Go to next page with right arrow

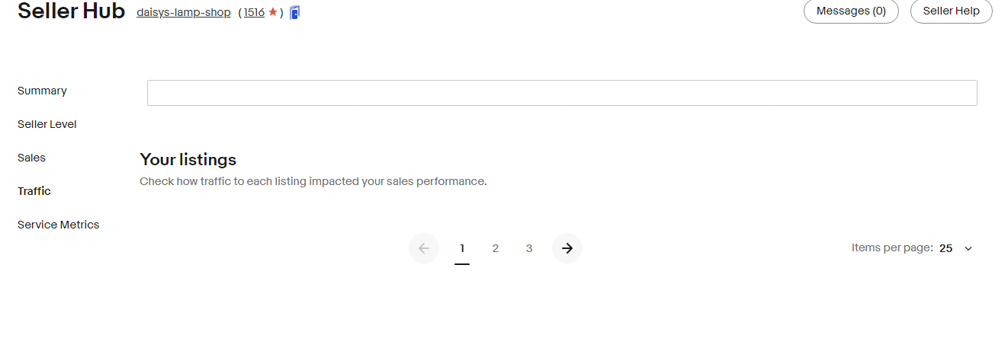click(x=567, y=248)
